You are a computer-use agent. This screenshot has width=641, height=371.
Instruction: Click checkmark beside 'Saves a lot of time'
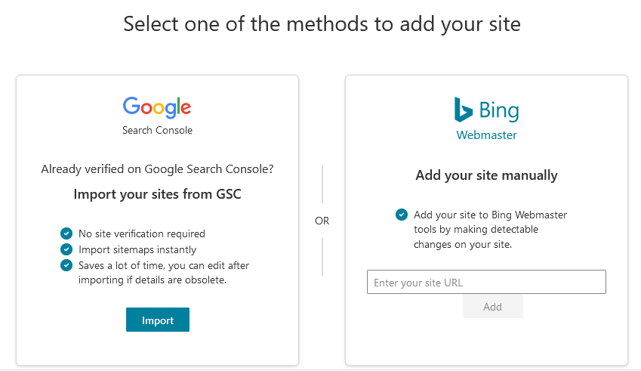[x=66, y=265]
